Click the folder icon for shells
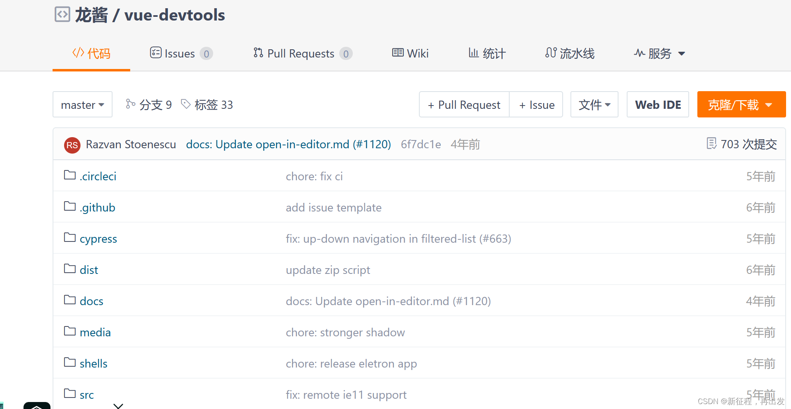The height and width of the screenshot is (409, 791). [x=70, y=362]
